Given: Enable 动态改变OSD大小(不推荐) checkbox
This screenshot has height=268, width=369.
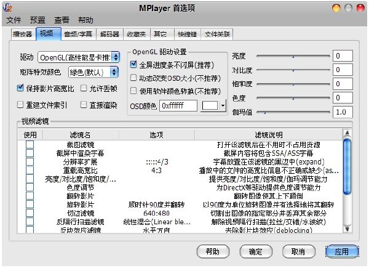Looking at the screenshot, I should [x=133, y=78].
